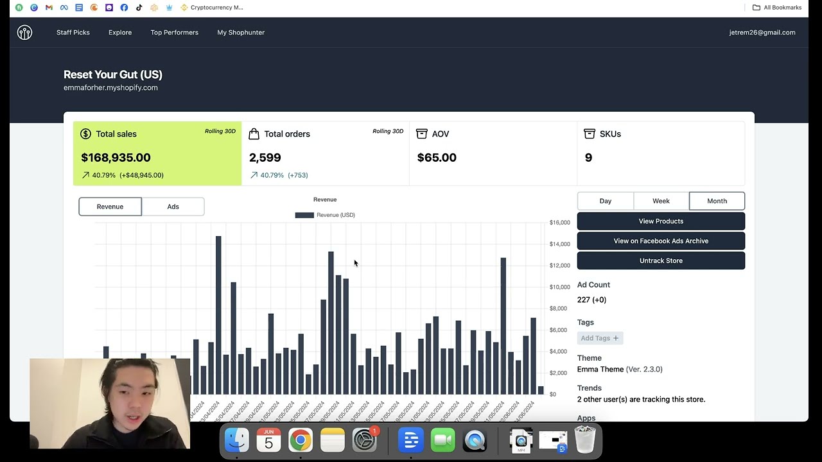Open Calendar from the dock
Screen dimensions: 822x462
click(268, 440)
